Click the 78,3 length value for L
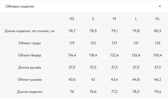This screenshot has height=98, width=168. (136, 92)
